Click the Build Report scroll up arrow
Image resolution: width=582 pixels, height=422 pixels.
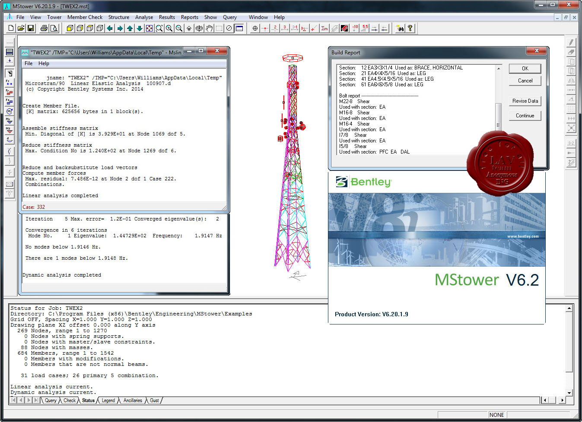pyautogui.click(x=499, y=68)
